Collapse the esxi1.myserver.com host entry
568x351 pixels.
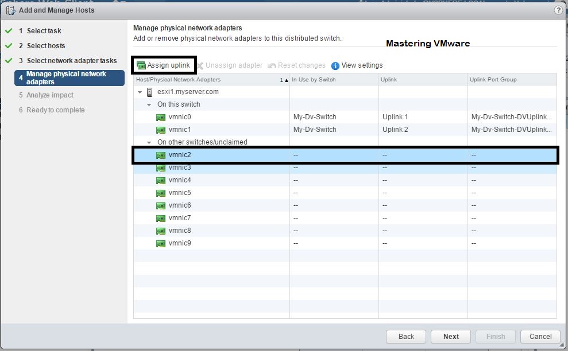[139, 91]
